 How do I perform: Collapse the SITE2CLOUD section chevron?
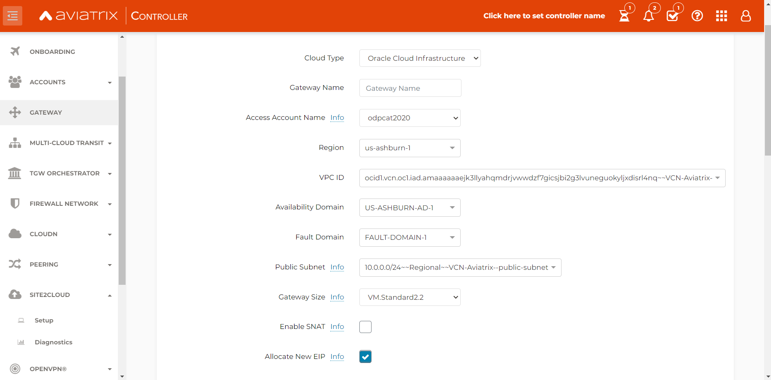coord(109,295)
